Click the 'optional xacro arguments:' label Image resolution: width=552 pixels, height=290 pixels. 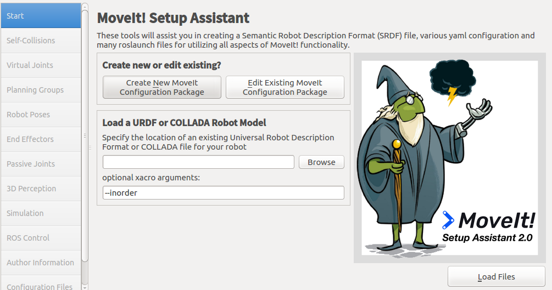tap(151, 178)
